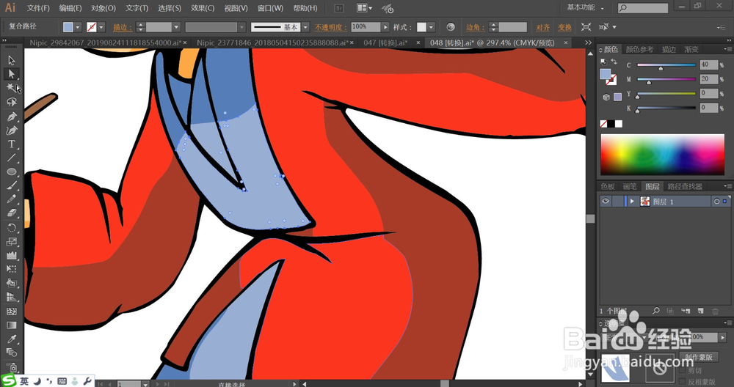Select the Blend tool
The image size is (734, 387).
coord(12,353)
